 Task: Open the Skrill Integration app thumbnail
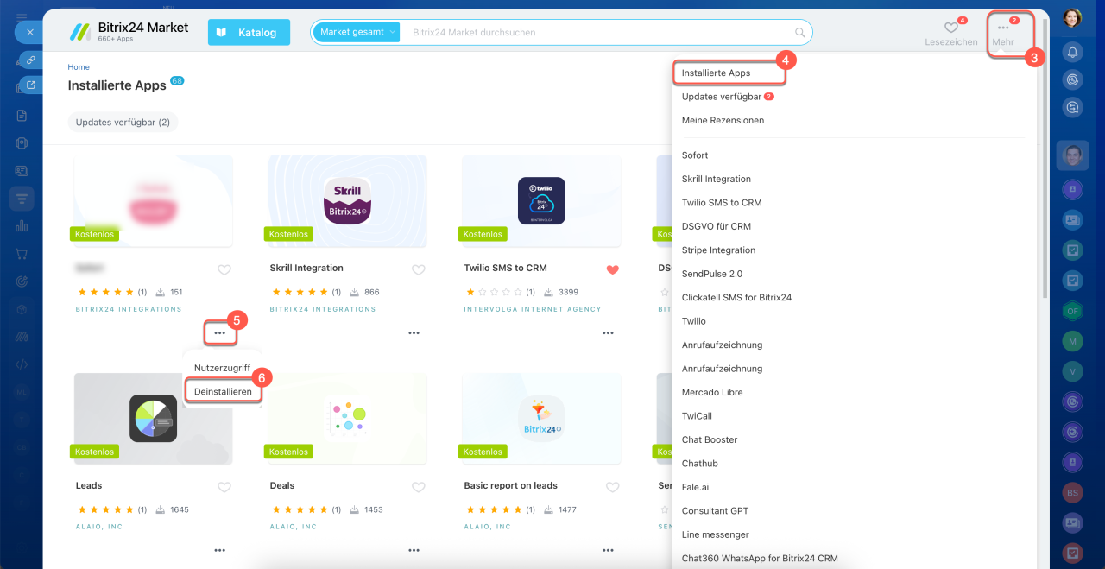tap(347, 200)
